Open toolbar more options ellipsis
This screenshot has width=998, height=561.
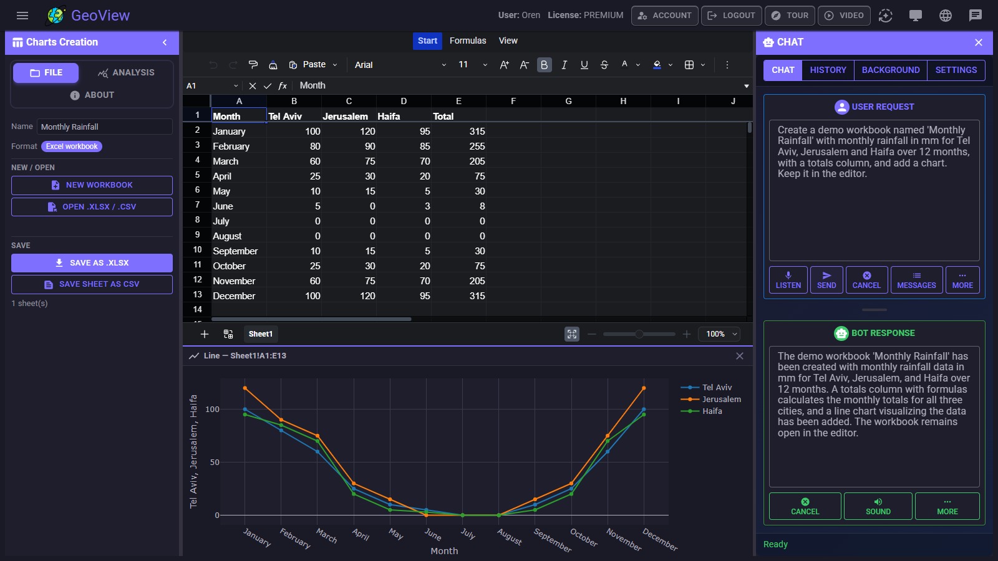tap(727, 65)
